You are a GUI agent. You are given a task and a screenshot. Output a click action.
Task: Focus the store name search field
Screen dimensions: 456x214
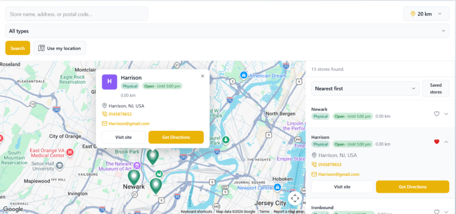tap(77, 14)
